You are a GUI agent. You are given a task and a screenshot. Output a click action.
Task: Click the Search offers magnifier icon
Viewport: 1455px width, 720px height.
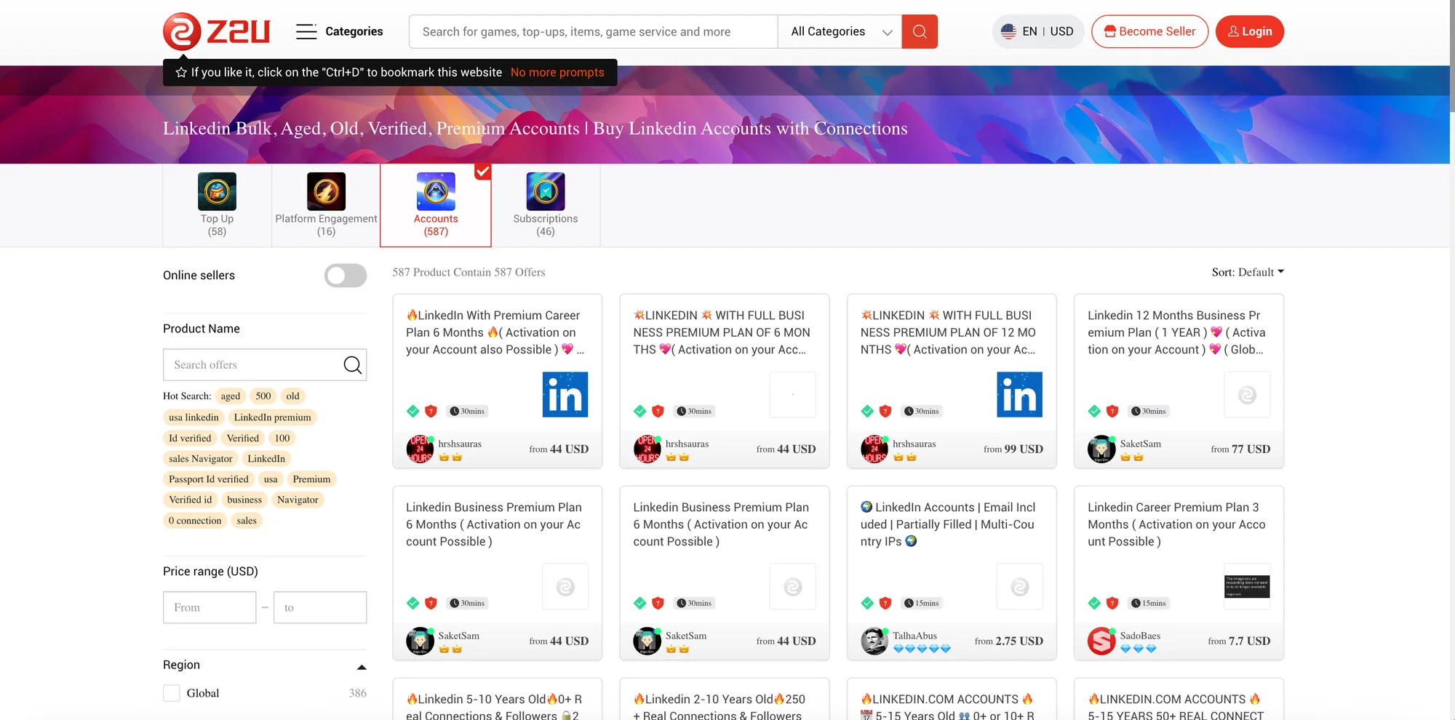click(x=352, y=364)
